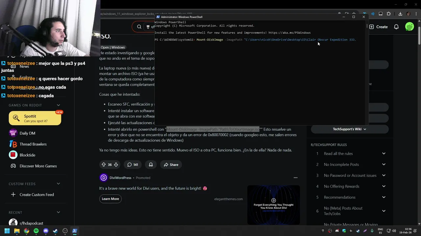Expand rule 'No Incomplete Posts'
This screenshot has height=236, width=421.
coord(384,165)
